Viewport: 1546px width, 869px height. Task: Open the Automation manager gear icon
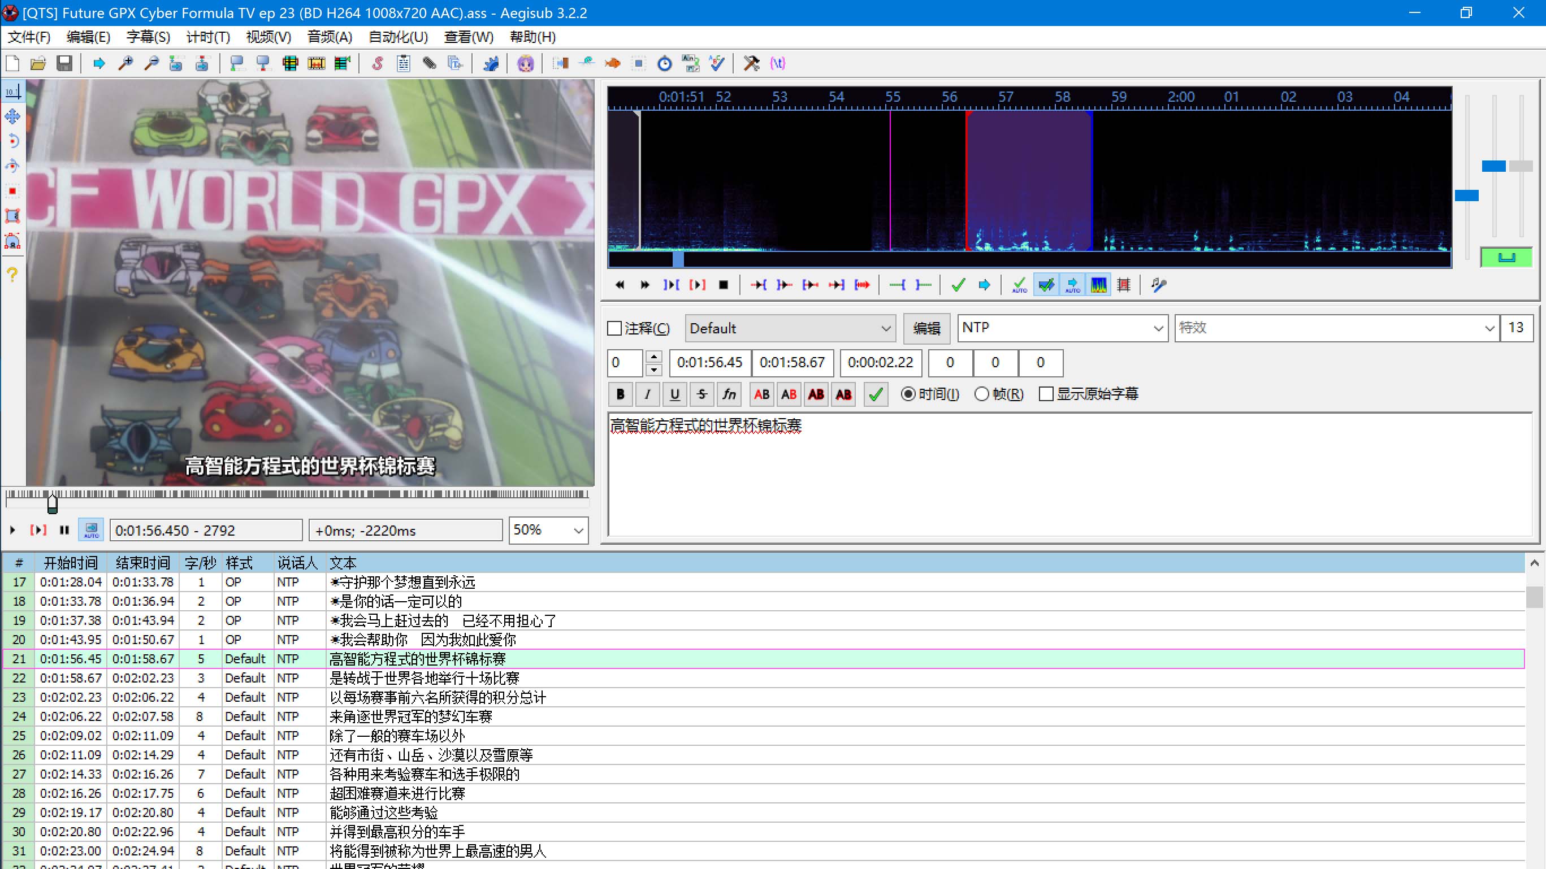pos(491,63)
